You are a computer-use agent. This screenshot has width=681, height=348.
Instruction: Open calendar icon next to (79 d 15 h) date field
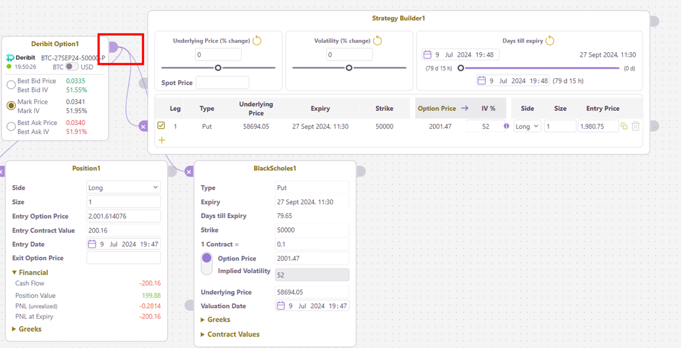(481, 80)
